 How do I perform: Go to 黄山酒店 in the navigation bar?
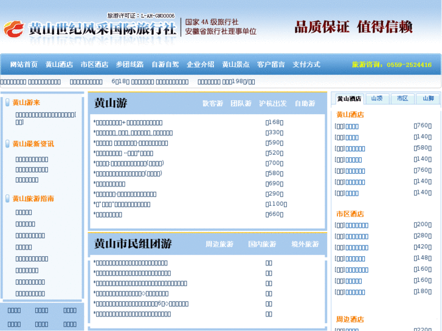59,64
